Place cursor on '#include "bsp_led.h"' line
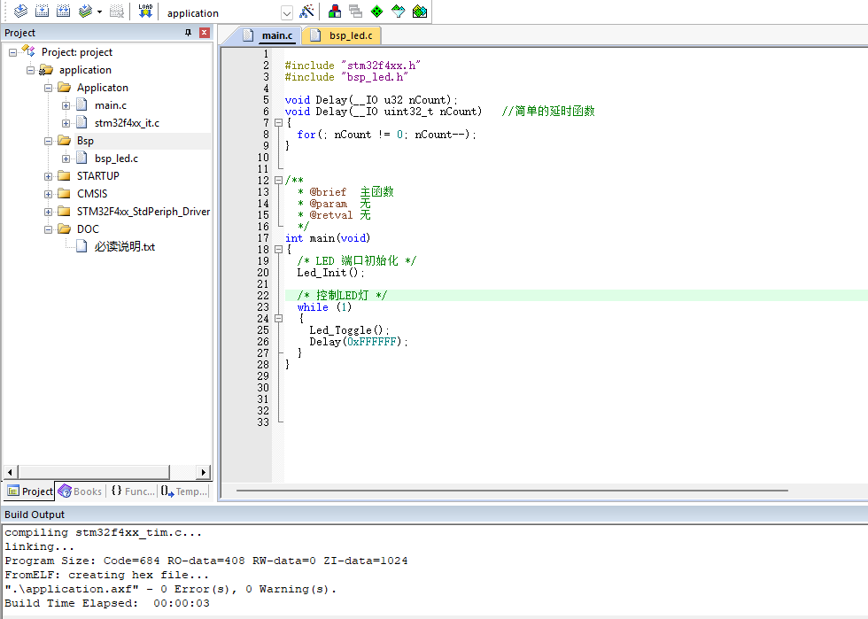Viewport: 868px width, 619px height. click(x=346, y=77)
